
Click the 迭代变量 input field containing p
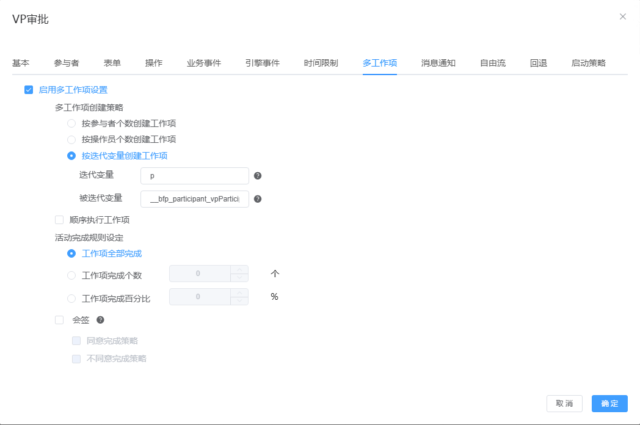click(x=194, y=176)
